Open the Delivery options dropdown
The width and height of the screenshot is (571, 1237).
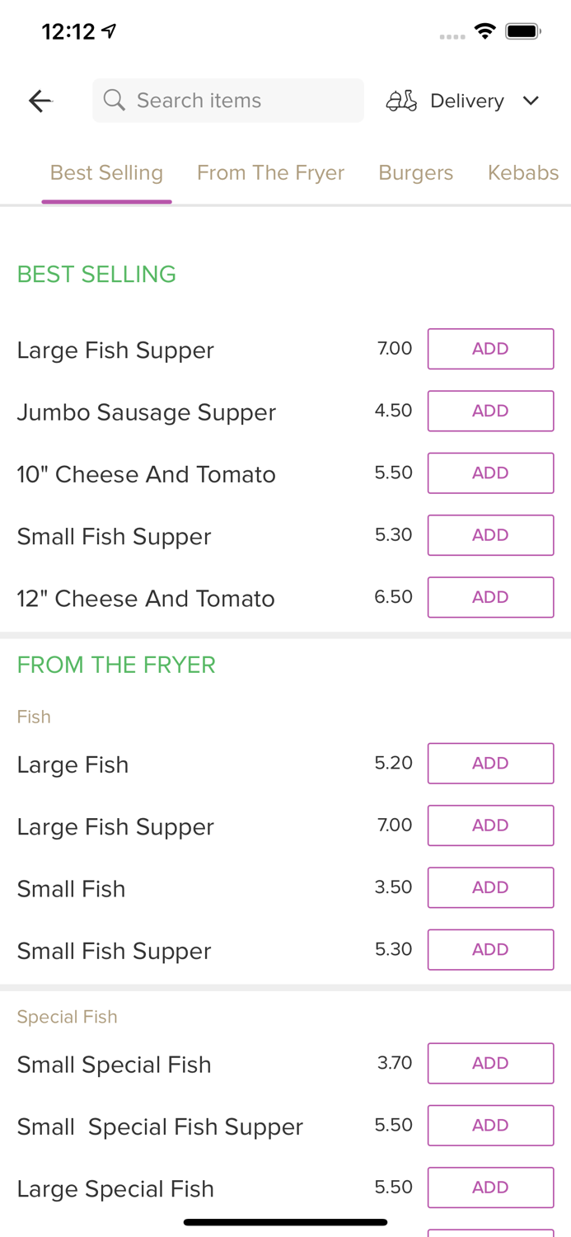(466, 101)
